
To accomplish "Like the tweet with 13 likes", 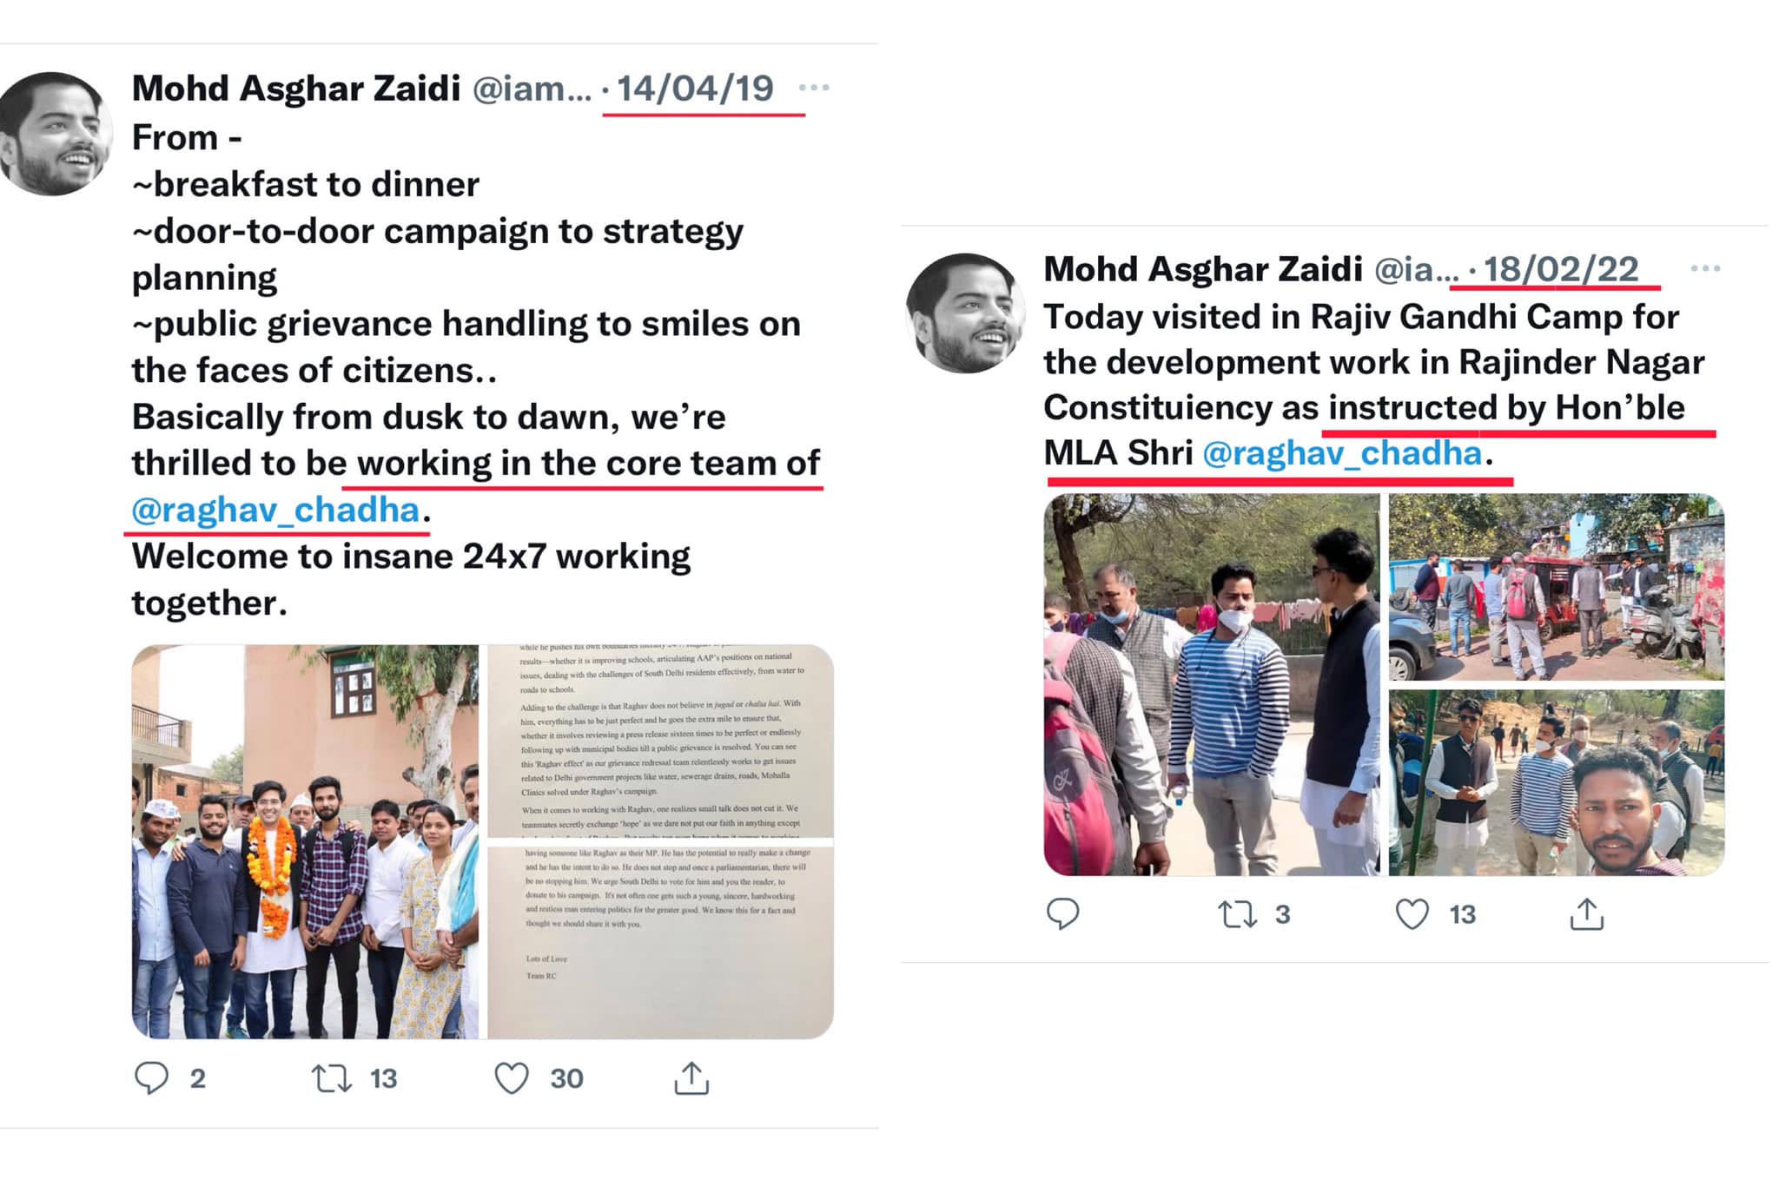I will [x=1412, y=913].
